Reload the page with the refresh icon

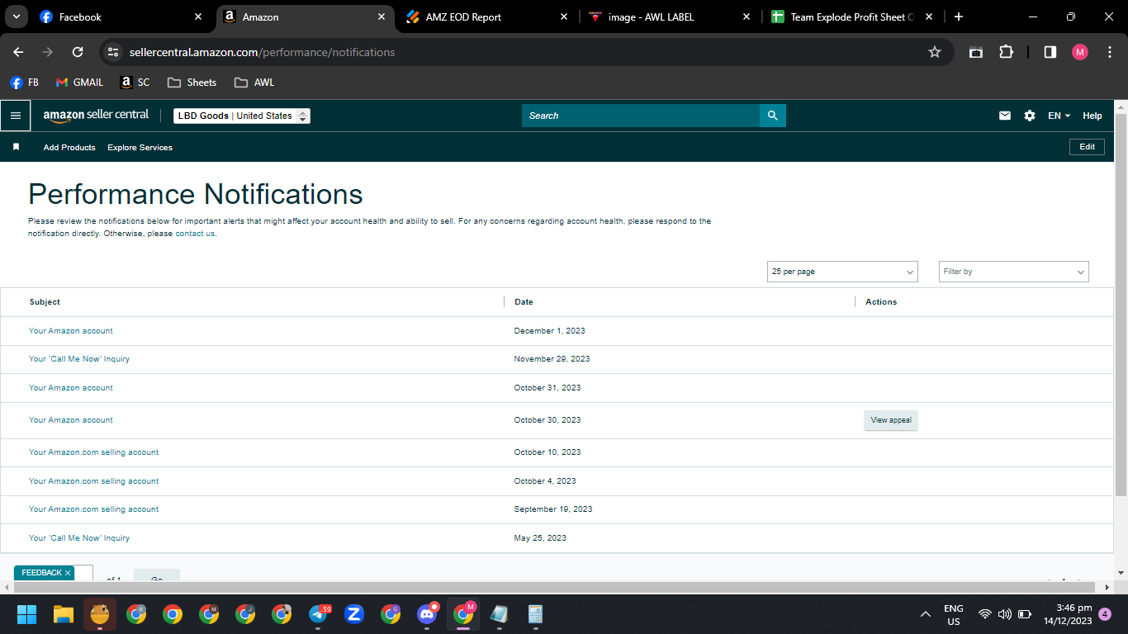click(78, 52)
